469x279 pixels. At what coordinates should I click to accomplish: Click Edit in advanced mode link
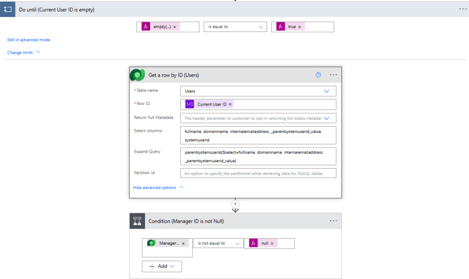click(x=29, y=40)
